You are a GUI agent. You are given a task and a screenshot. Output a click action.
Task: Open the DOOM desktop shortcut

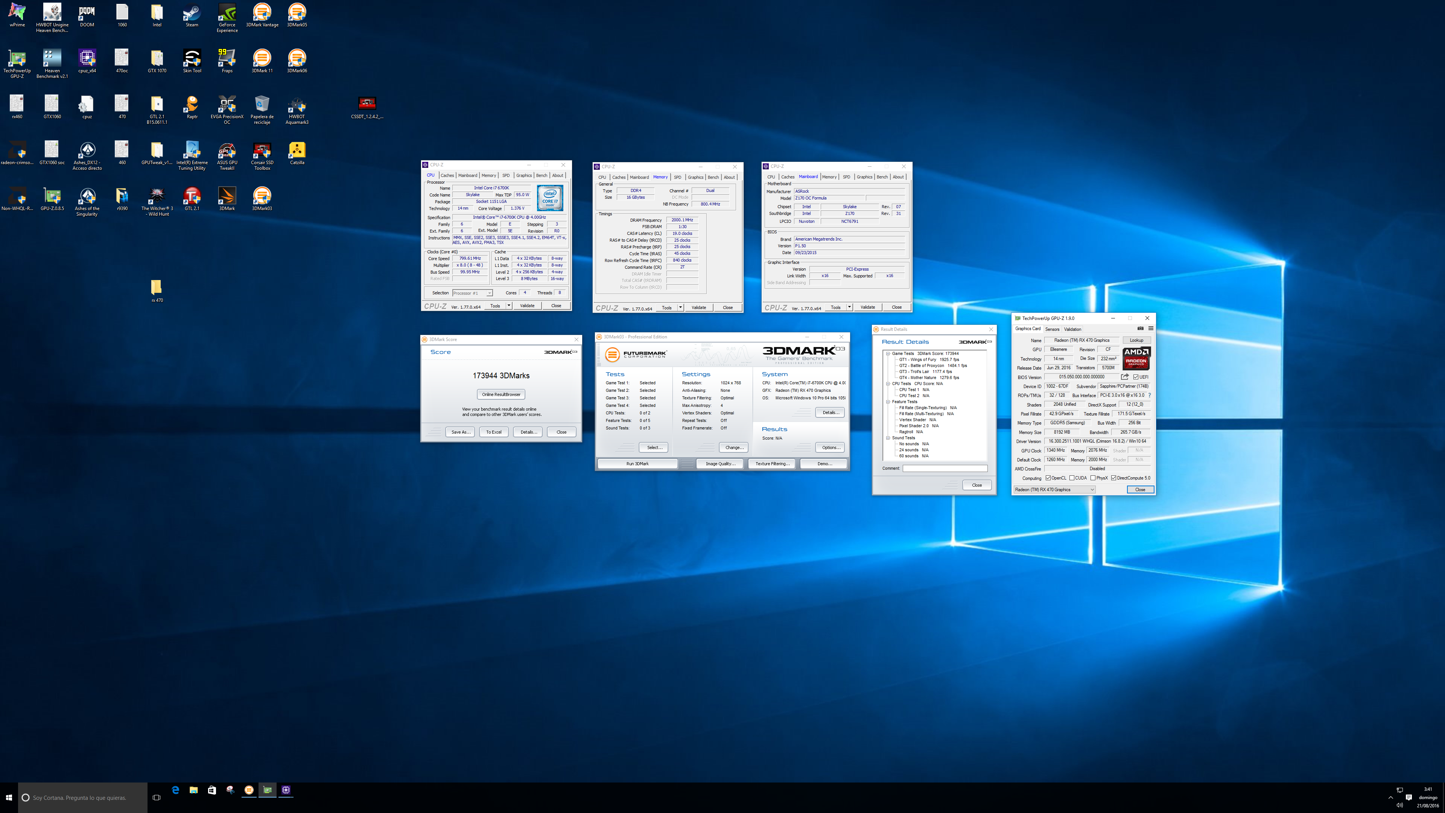87,15
